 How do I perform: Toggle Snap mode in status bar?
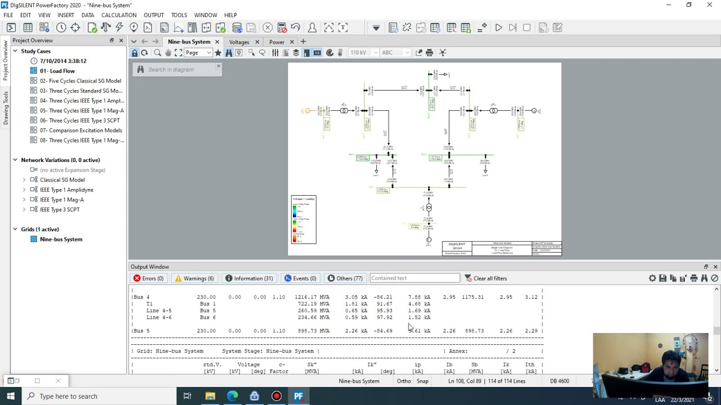pos(422,381)
